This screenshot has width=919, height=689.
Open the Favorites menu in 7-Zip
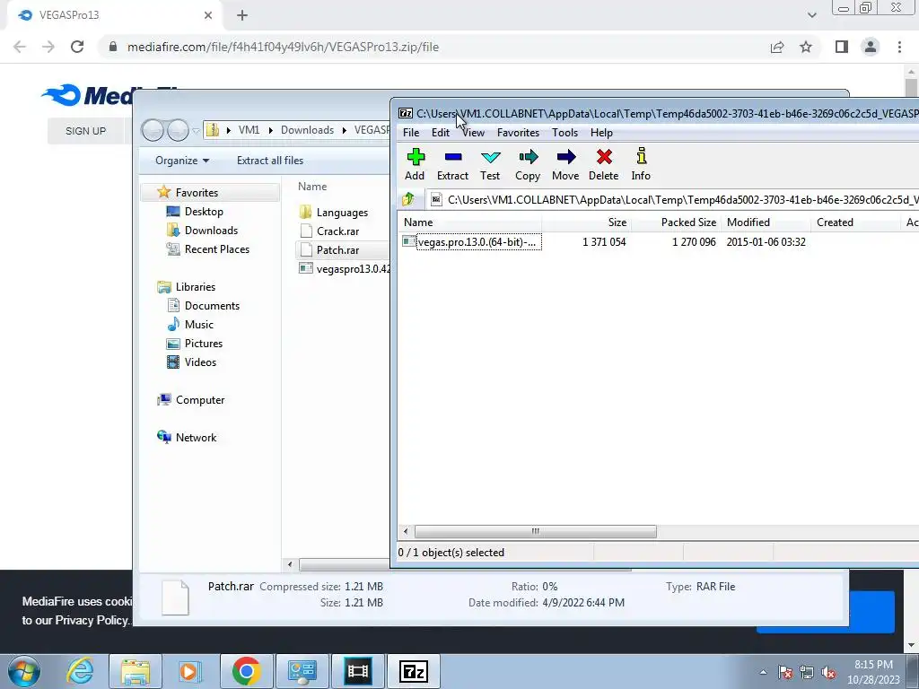[518, 133]
